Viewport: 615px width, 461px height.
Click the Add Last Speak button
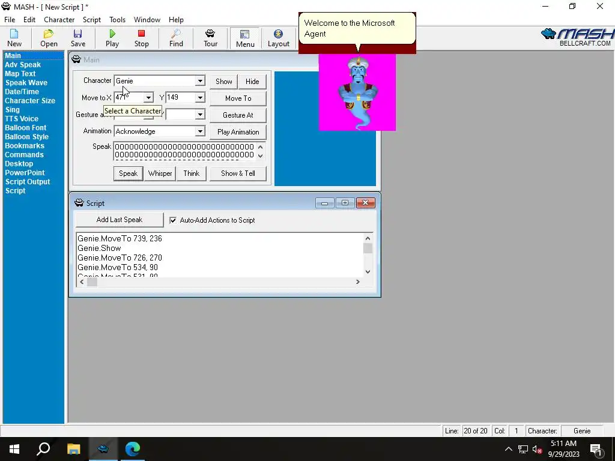[x=120, y=220]
